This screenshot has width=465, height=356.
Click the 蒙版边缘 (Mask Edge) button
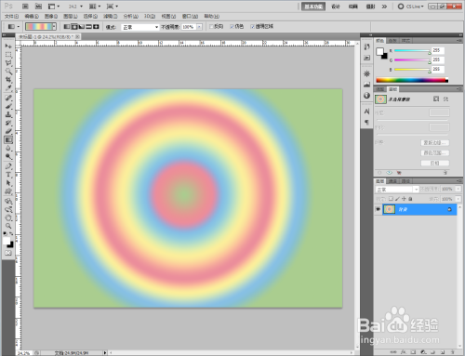[x=435, y=142]
